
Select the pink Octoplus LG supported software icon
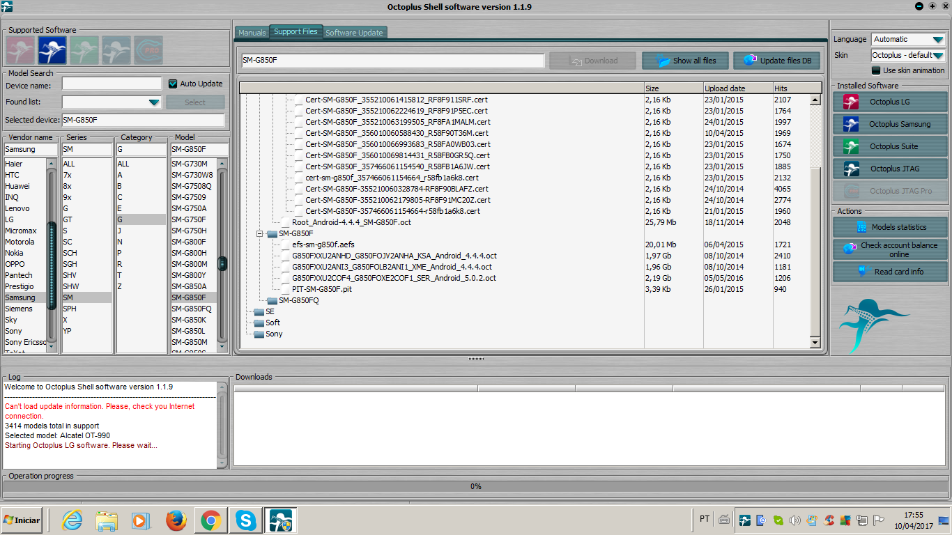click(x=20, y=50)
